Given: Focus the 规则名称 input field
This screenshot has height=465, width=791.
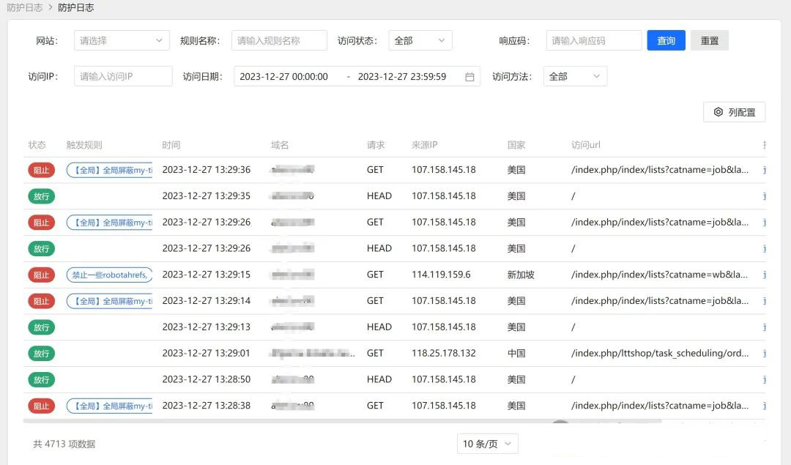Looking at the screenshot, I should 279,41.
